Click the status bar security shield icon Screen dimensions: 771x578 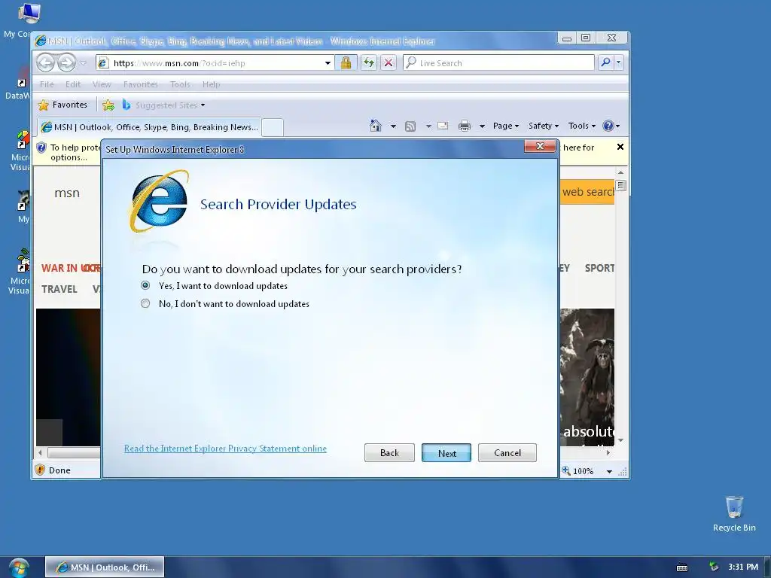40,470
